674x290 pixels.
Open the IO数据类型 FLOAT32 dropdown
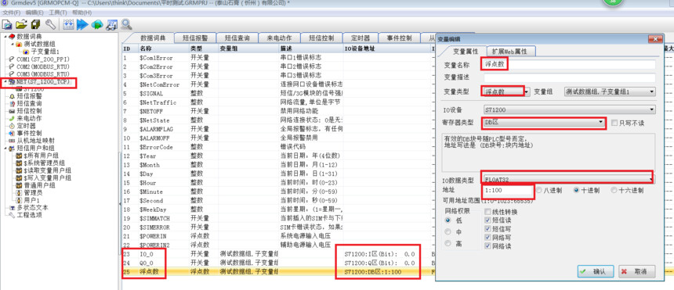click(568, 178)
